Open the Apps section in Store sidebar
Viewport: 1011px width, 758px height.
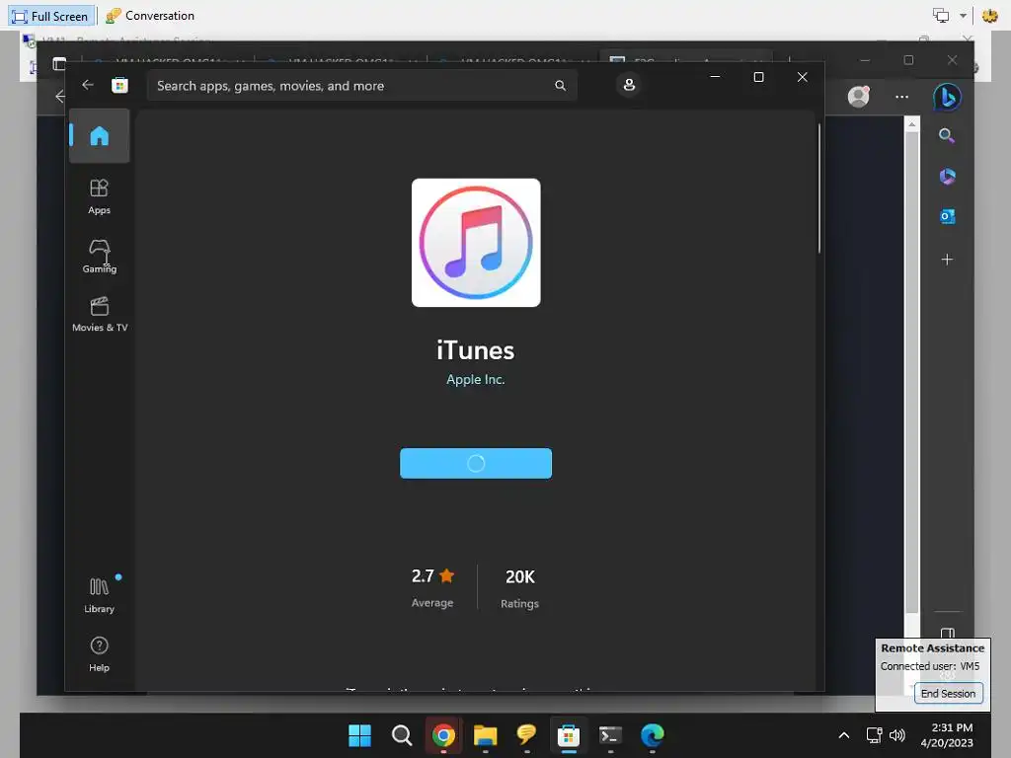pos(100,196)
